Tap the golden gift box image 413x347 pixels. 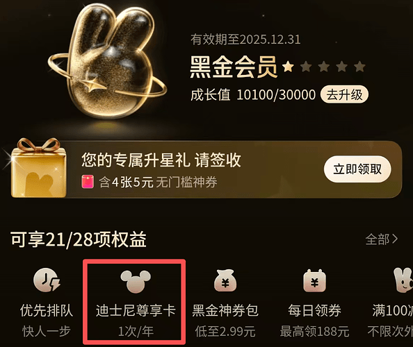[35, 168]
